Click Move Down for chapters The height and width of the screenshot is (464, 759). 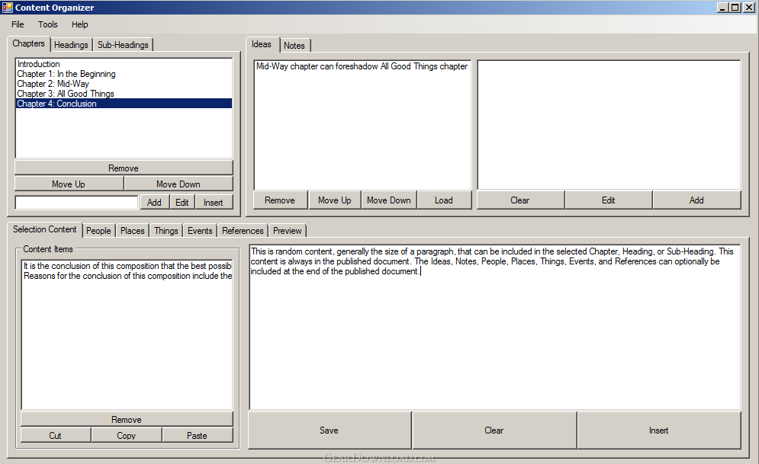tap(178, 184)
